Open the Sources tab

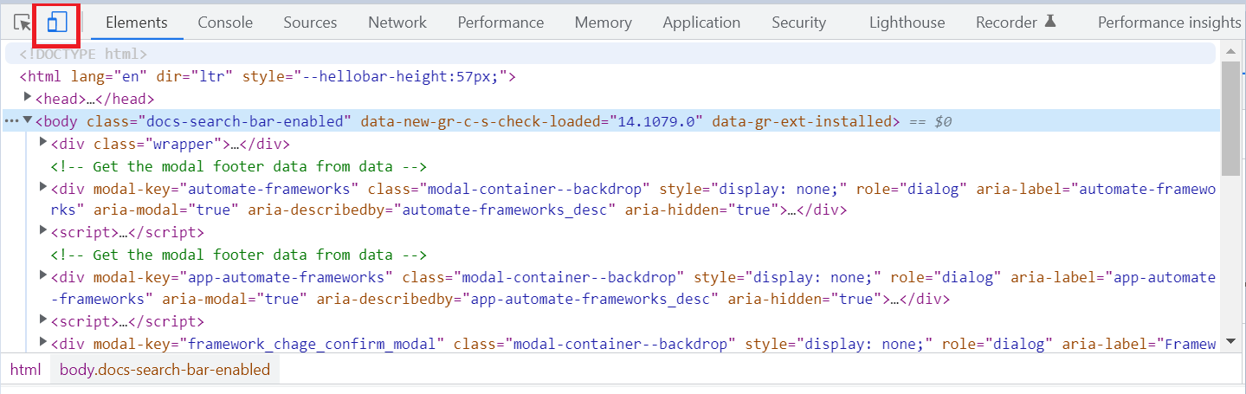point(310,23)
